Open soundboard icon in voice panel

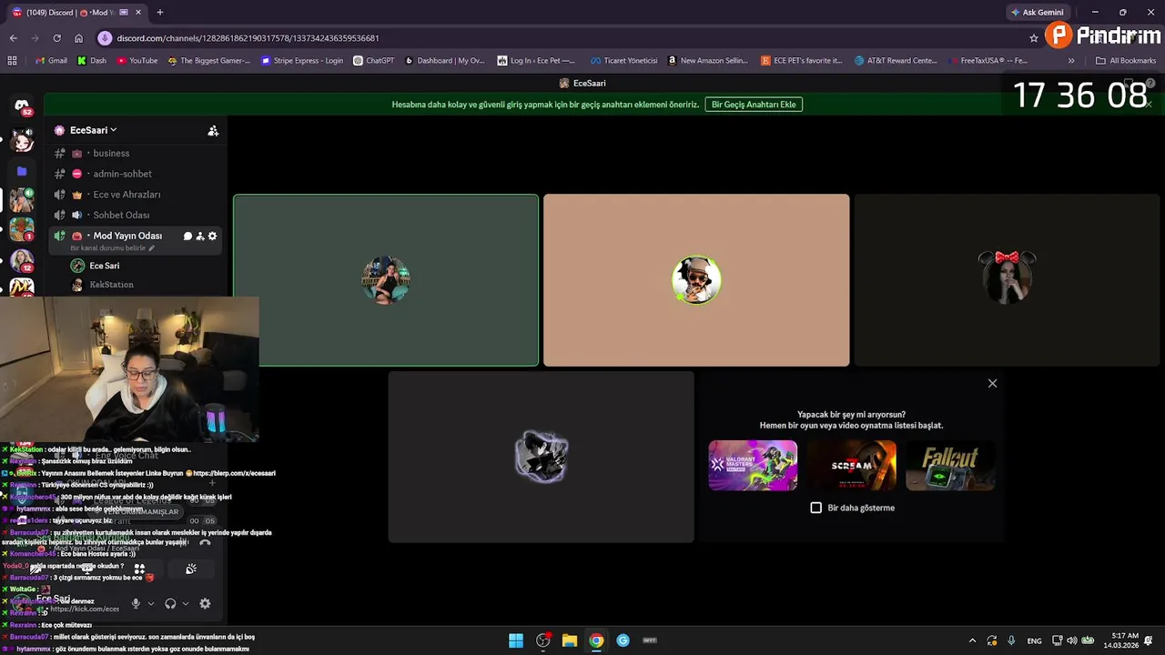point(191,569)
